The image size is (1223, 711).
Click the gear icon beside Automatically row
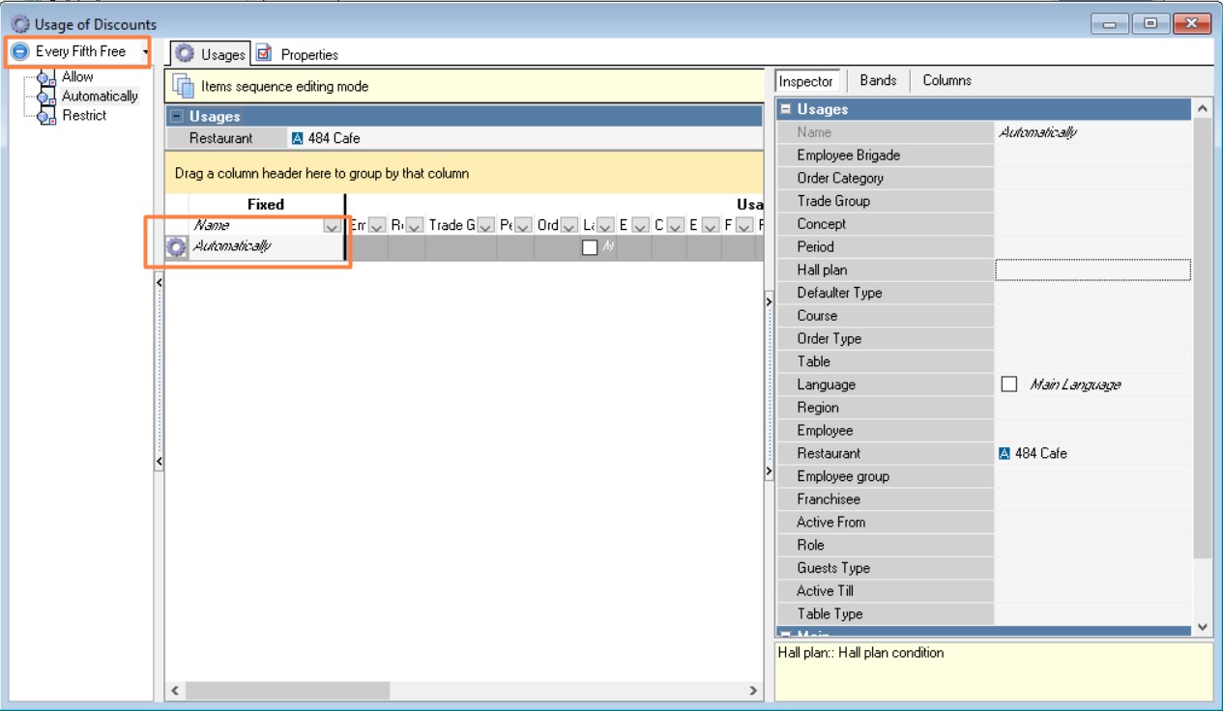click(x=177, y=247)
